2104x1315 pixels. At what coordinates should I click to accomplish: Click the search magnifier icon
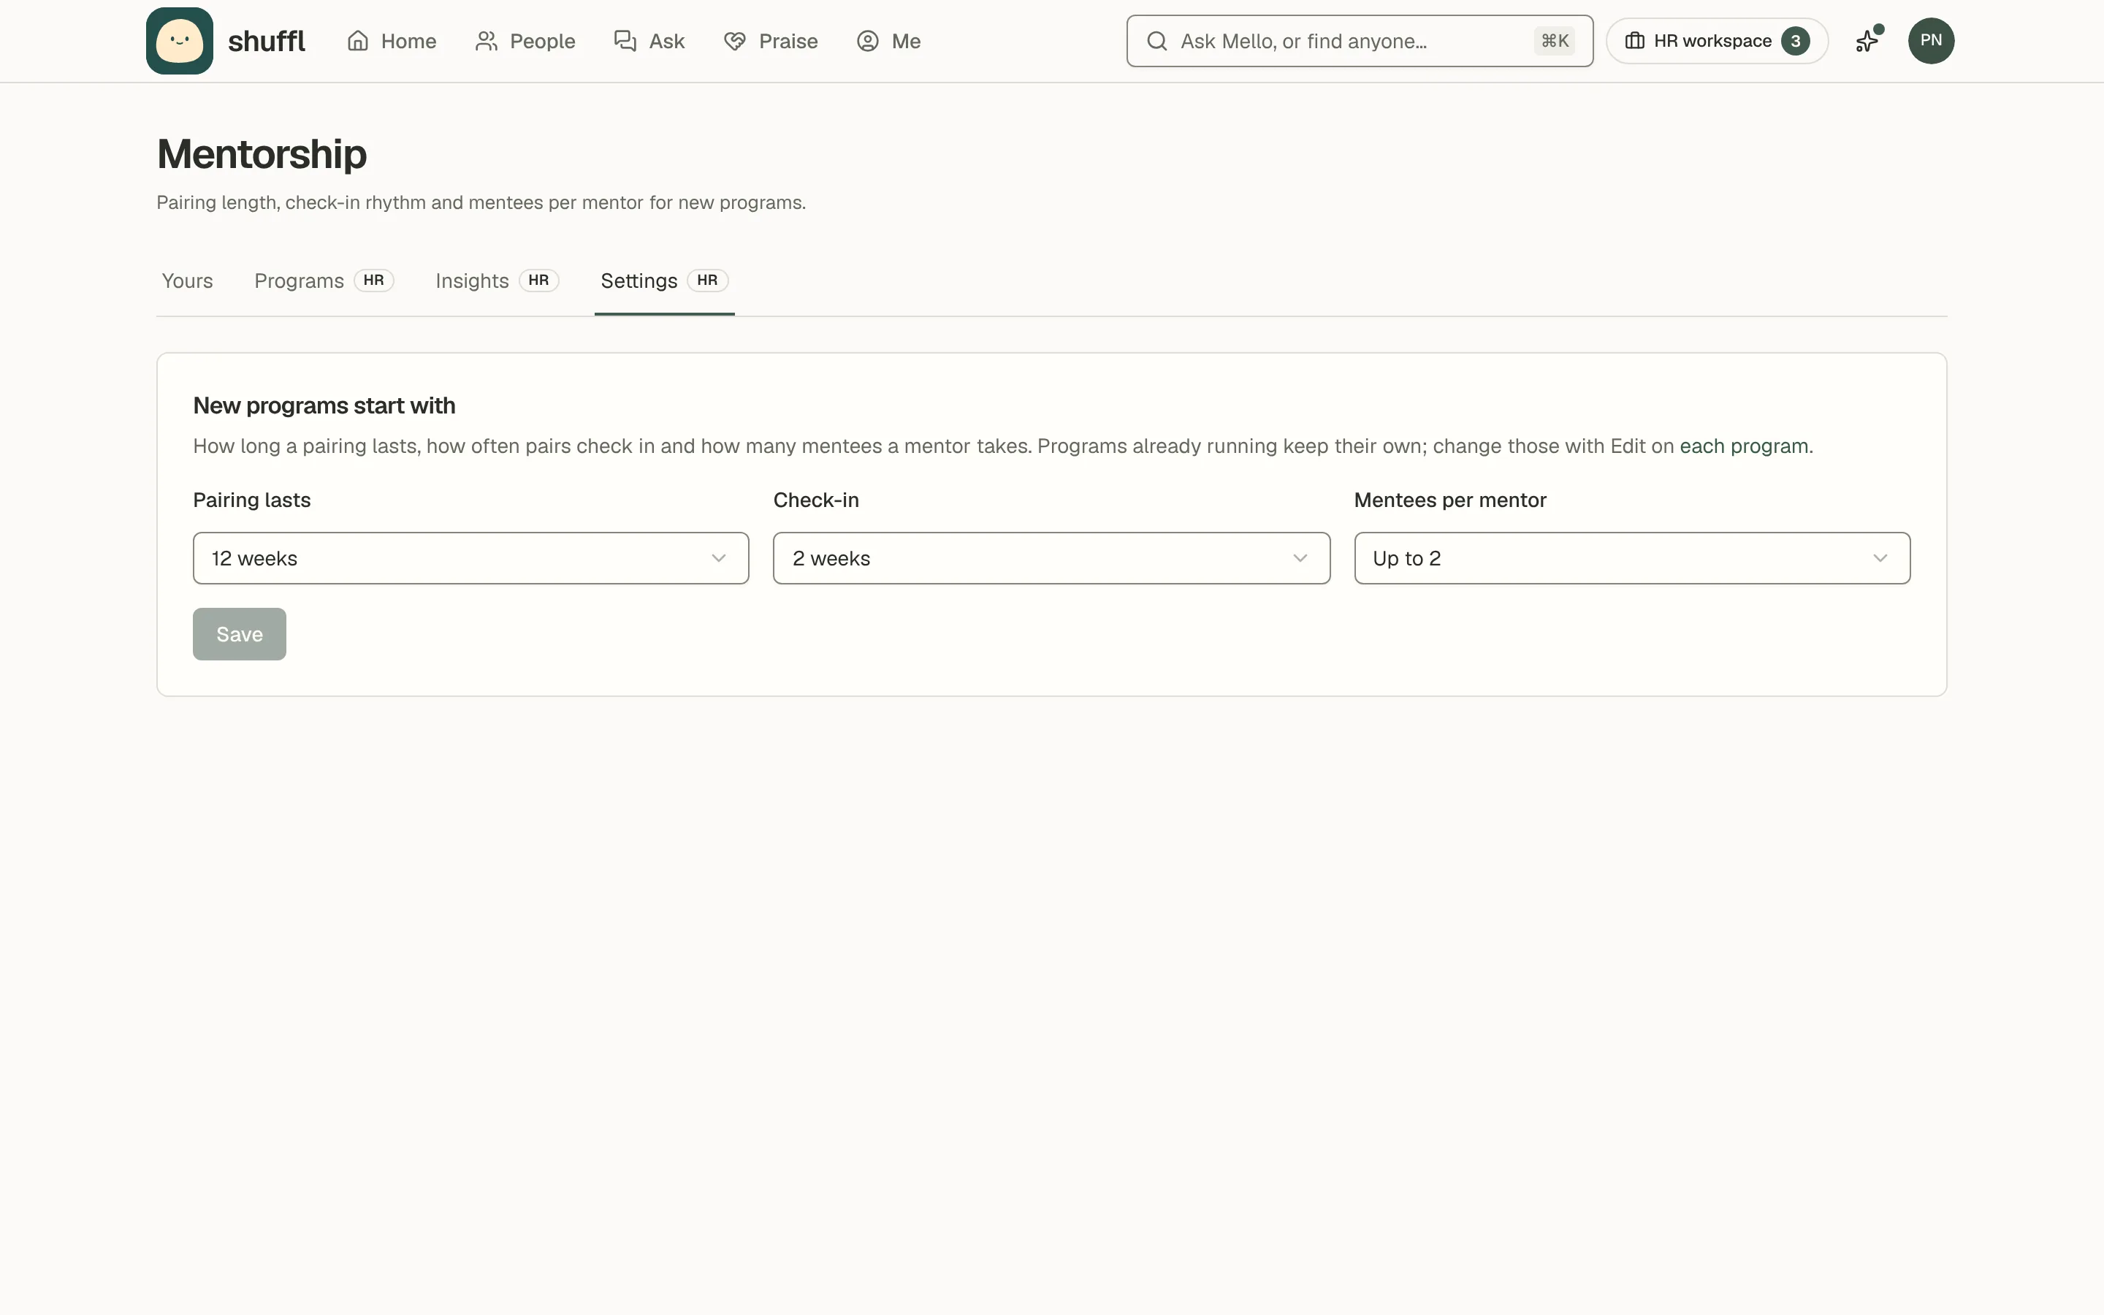1156,41
